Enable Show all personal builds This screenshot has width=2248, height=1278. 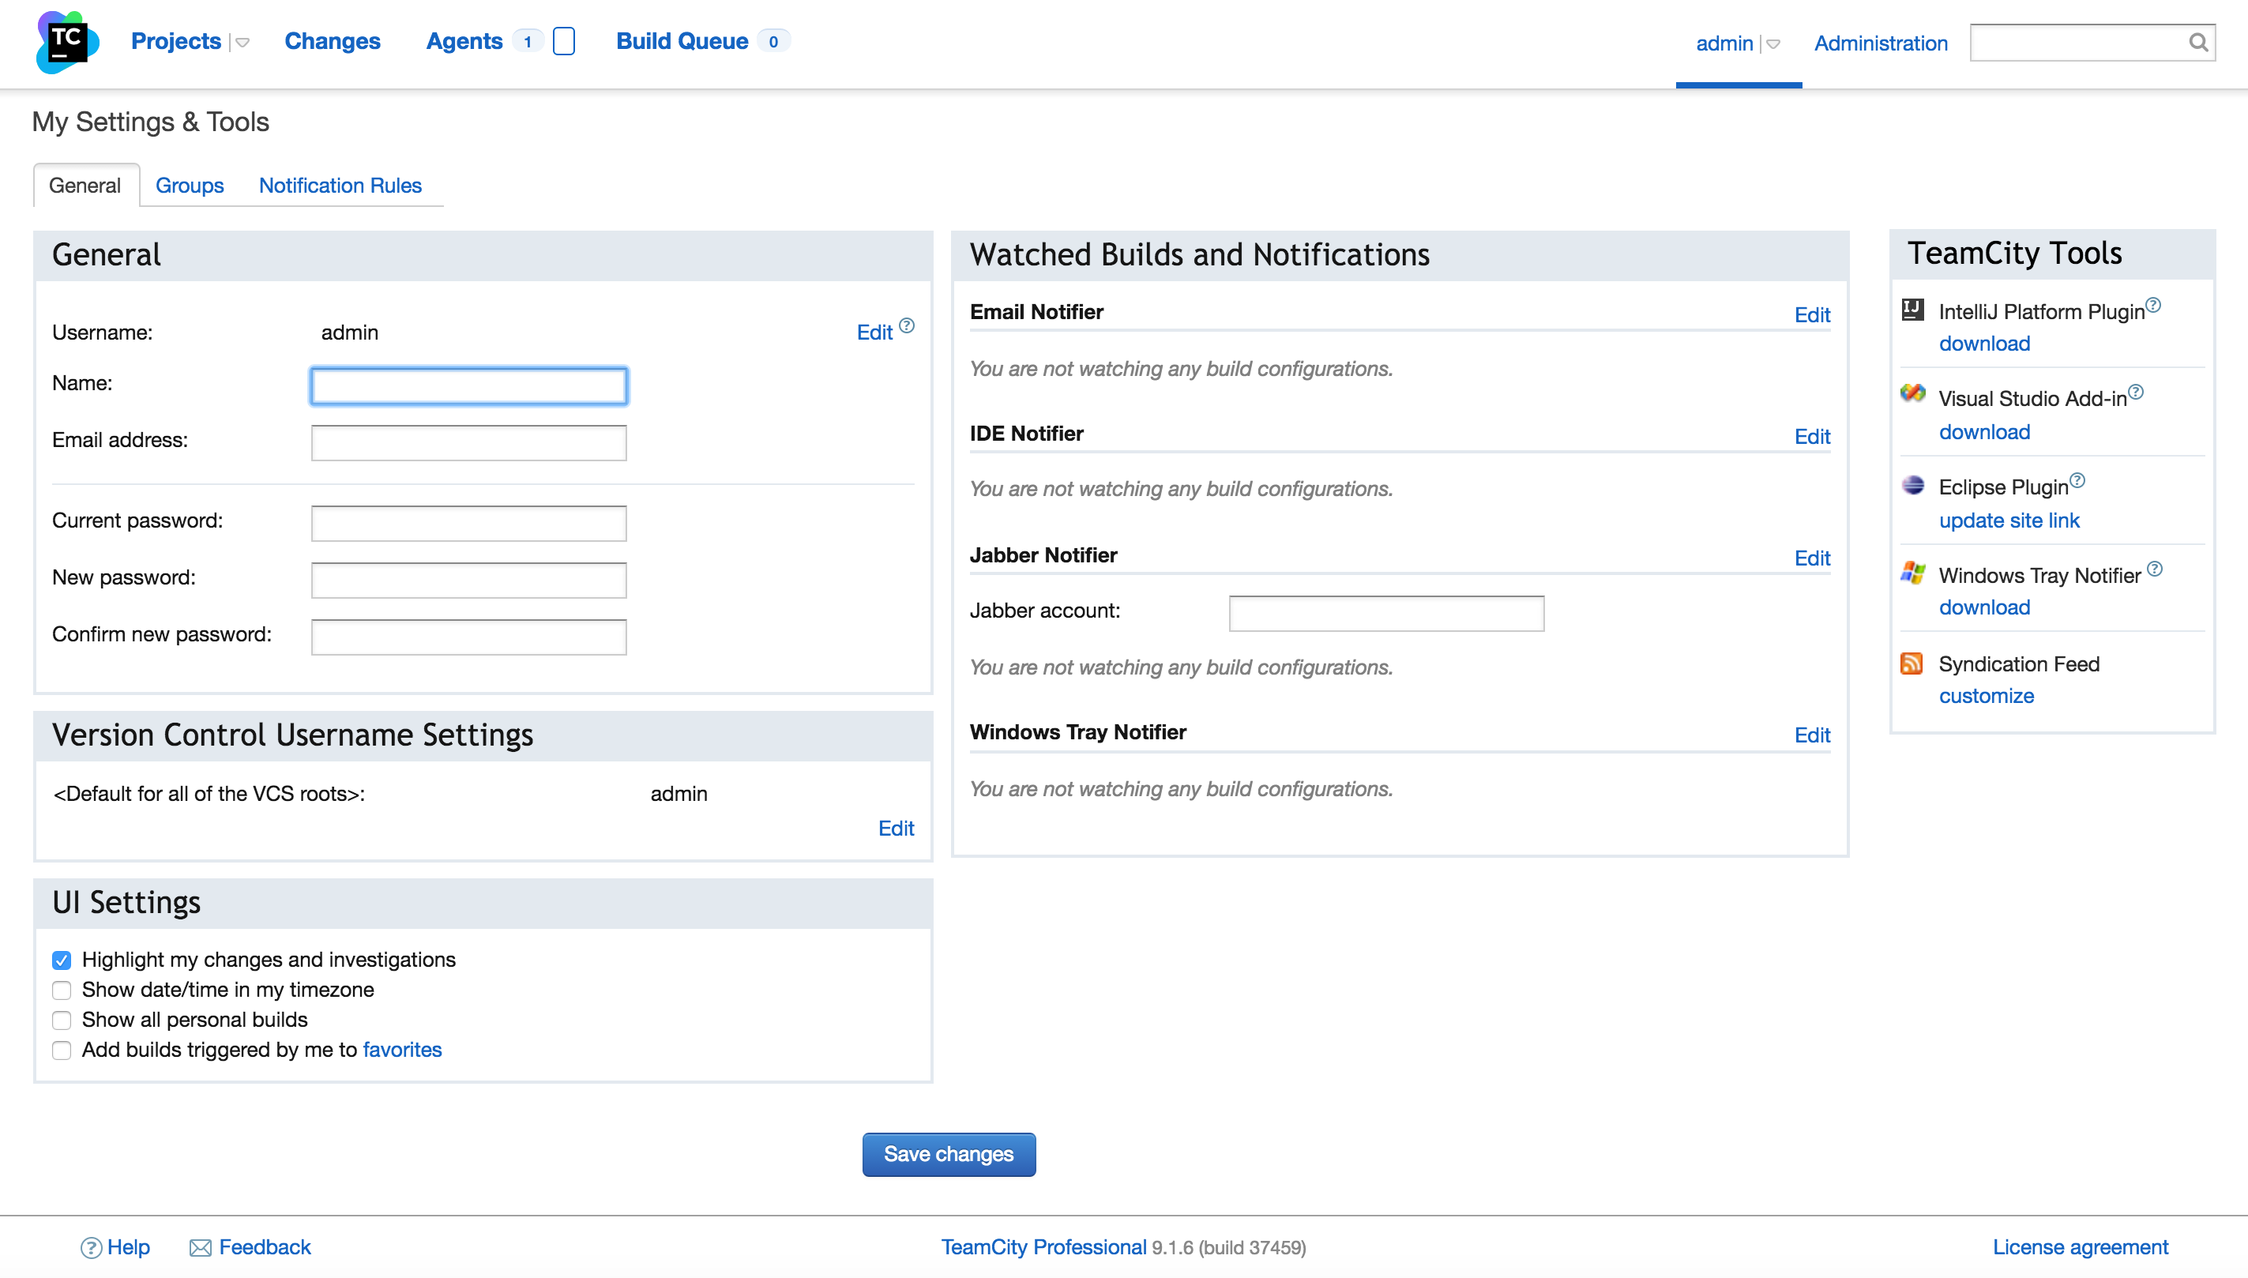pyautogui.click(x=62, y=1020)
